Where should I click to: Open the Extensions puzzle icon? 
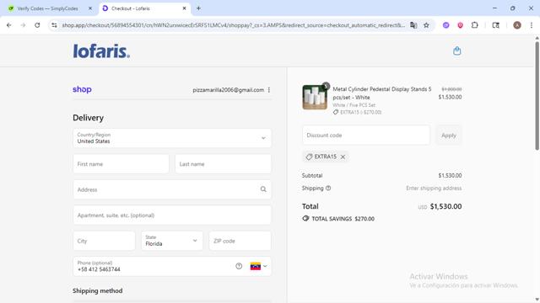pos(474,25)
